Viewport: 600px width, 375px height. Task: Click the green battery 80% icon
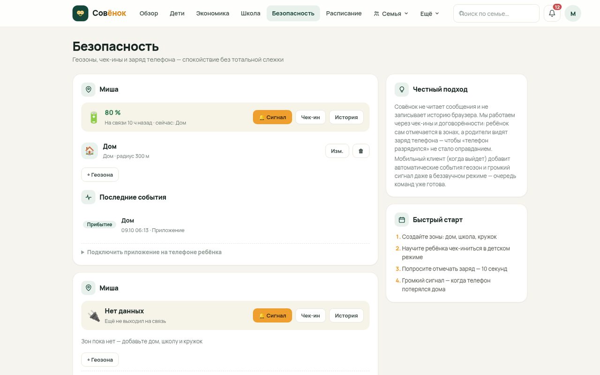tap(94, 117)
